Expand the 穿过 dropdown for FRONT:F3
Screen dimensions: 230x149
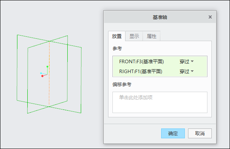tap(186, 61)
